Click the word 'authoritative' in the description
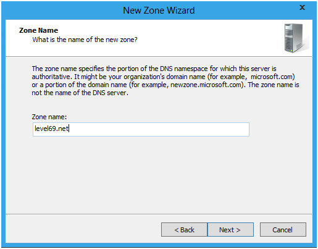The image size is (318, 249). click(51, 77)
